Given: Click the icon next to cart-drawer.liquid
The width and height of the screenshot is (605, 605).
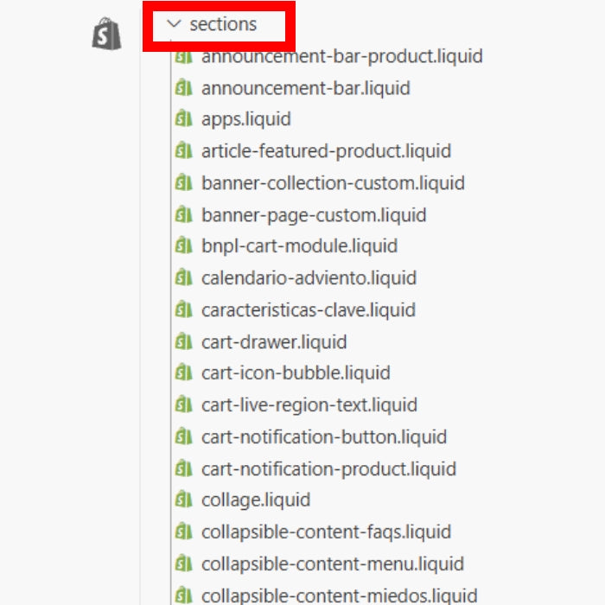Looking at the screenshot, I should pos(183,341).
